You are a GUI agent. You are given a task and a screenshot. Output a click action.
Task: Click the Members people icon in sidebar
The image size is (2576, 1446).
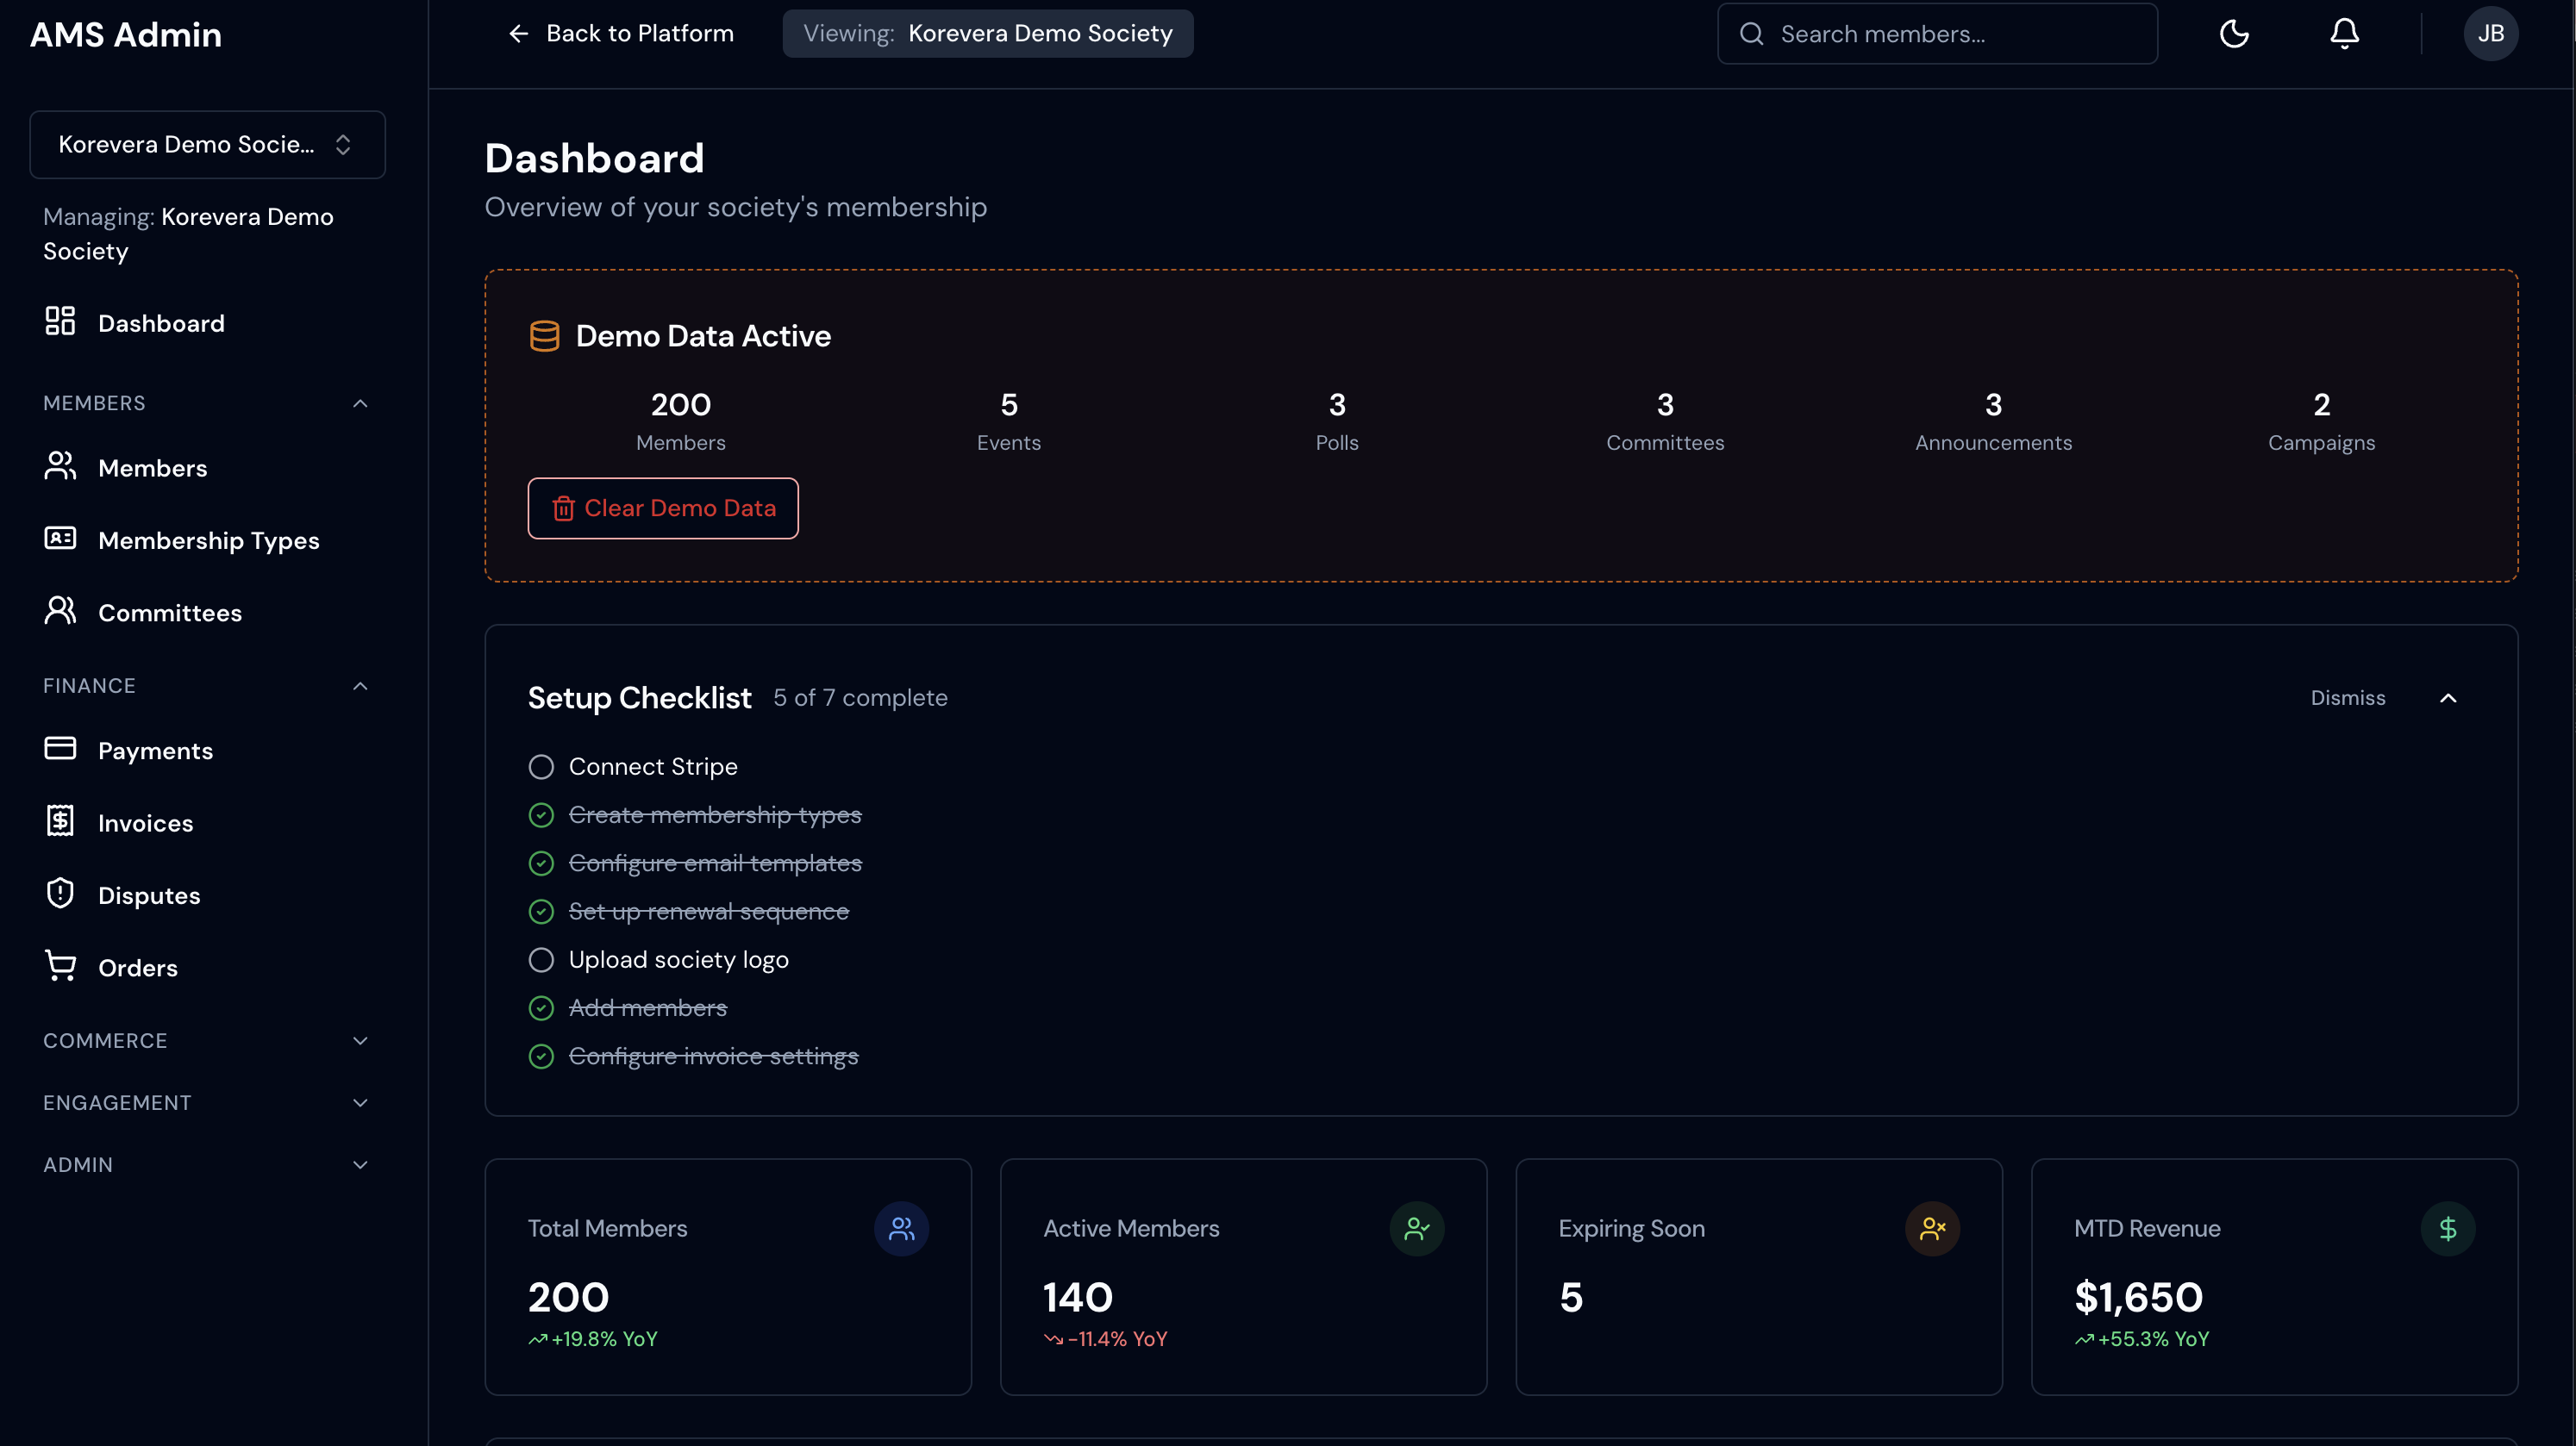pyautogui.click(x=60, y=465)
